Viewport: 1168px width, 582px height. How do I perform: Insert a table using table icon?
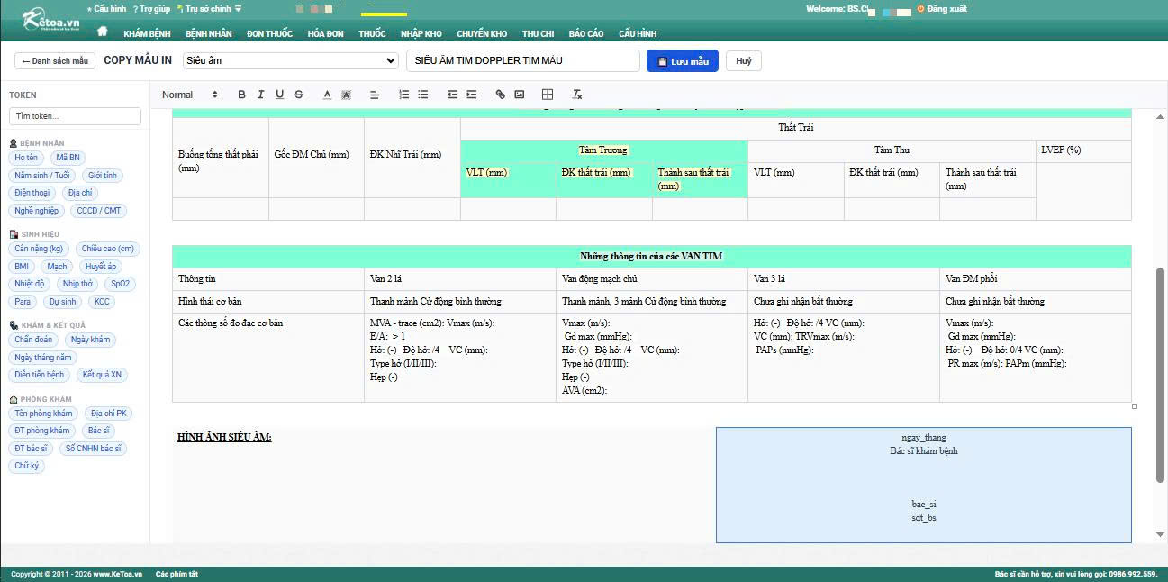point(548,95)
